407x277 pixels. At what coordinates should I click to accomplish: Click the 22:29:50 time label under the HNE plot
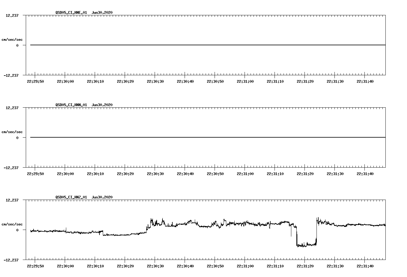tap(35, 82)
